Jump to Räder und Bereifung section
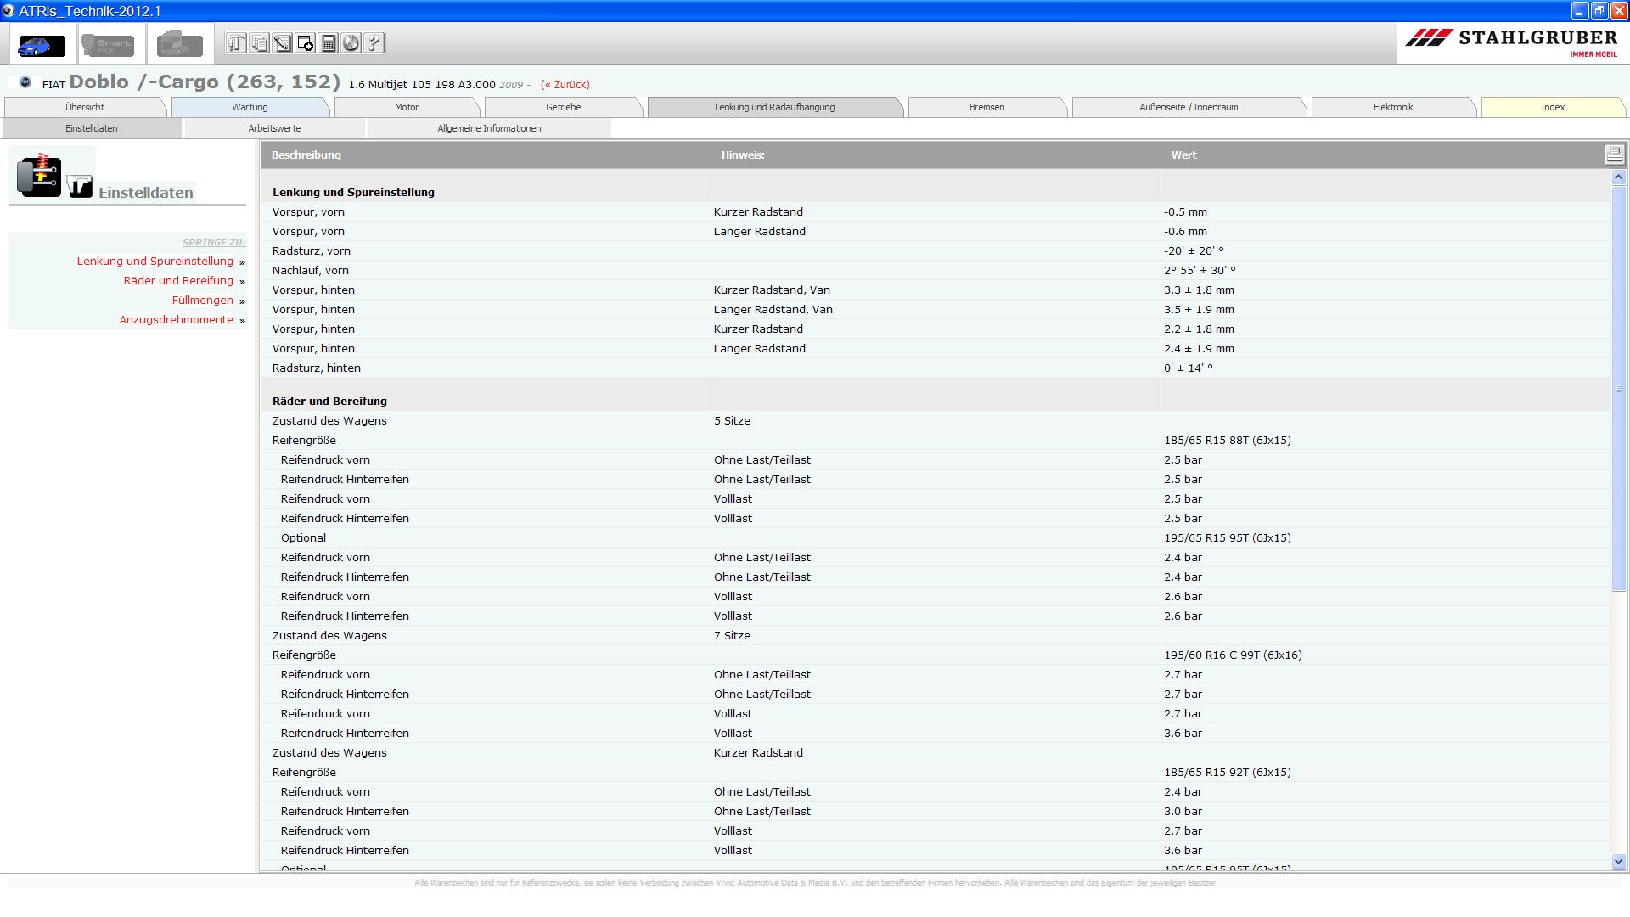The width and height of the screenshot is (1630, 917). pyautogui.click(x=178, y=281)
